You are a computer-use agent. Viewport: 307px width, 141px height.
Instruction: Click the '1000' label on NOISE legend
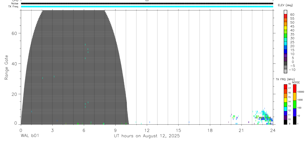(x=300, y=100)
